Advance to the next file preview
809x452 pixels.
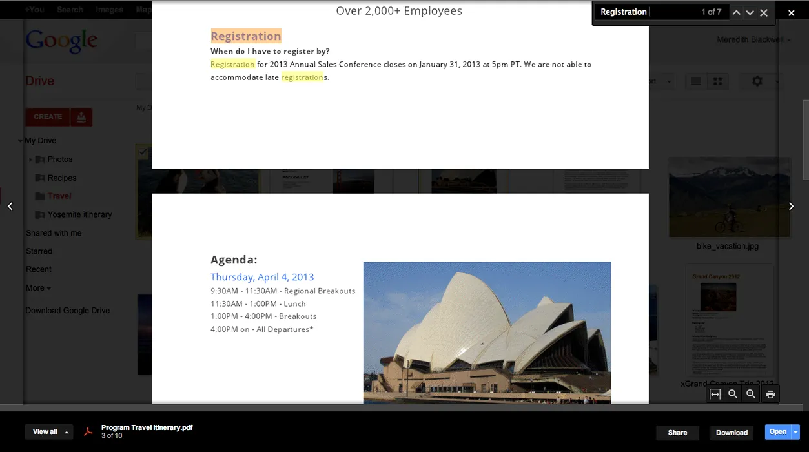[792, 206]
